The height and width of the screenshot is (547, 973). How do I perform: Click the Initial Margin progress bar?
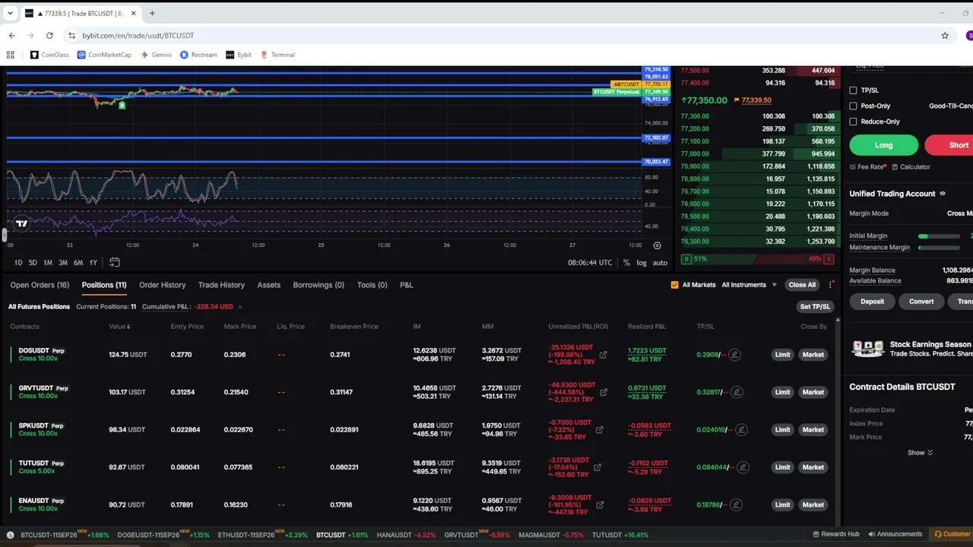coord(939,236)
